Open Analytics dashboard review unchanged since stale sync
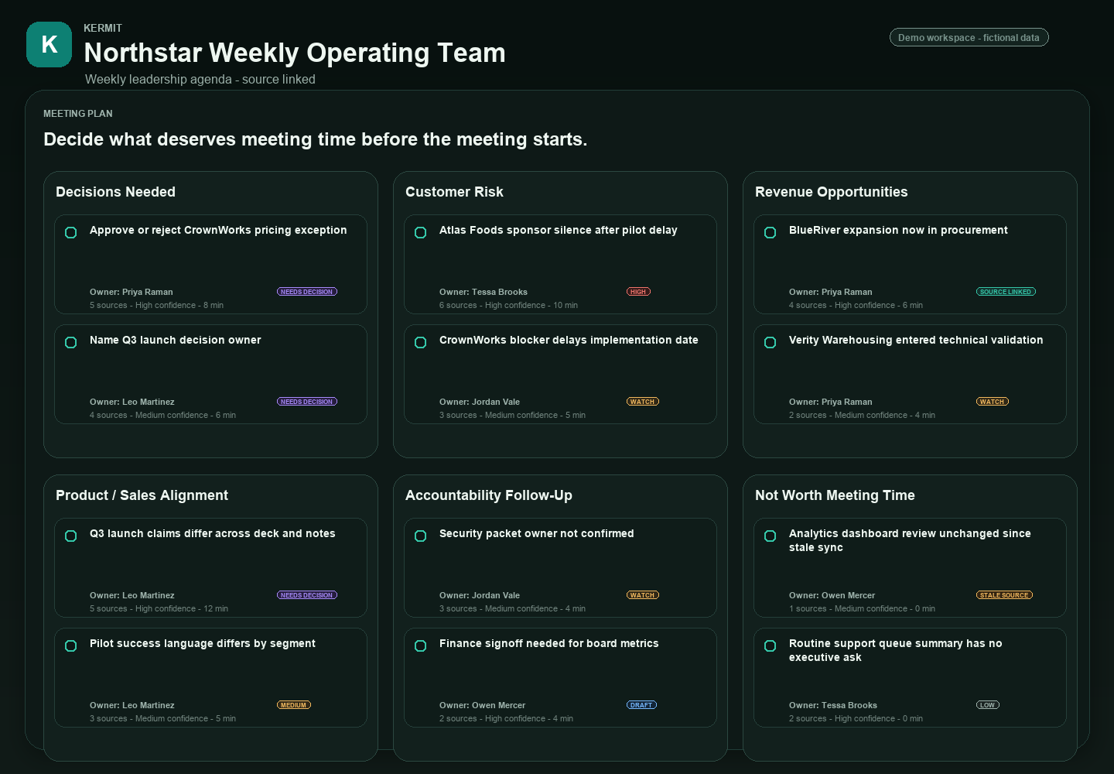The width and height of the screenshot is (1114, 774). (910, 540)
